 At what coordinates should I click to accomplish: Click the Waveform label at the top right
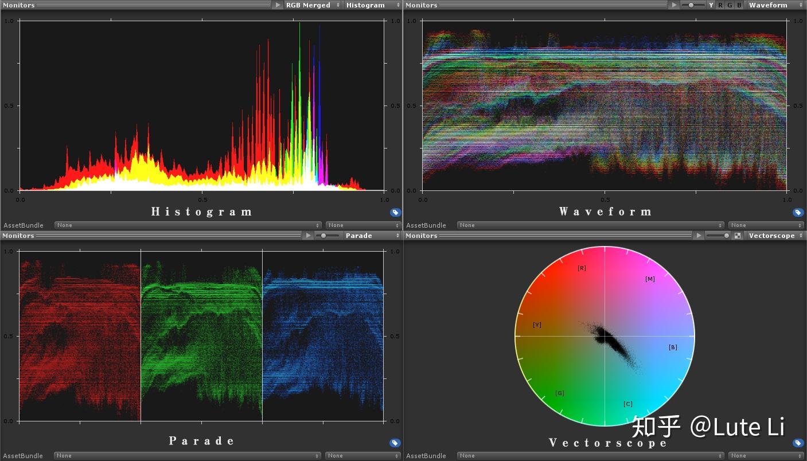768,5
